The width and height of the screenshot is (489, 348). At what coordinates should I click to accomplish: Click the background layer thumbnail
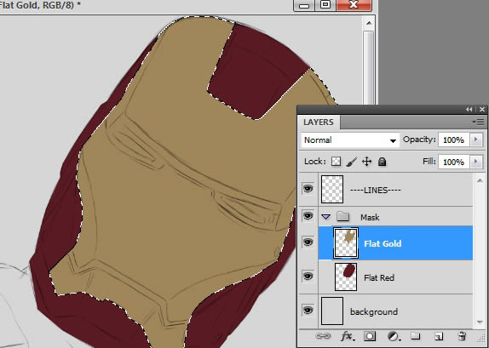(x=332, y=311)
